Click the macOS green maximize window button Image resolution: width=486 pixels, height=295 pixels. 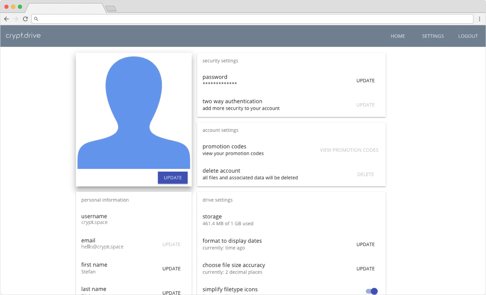coord(20,7)
